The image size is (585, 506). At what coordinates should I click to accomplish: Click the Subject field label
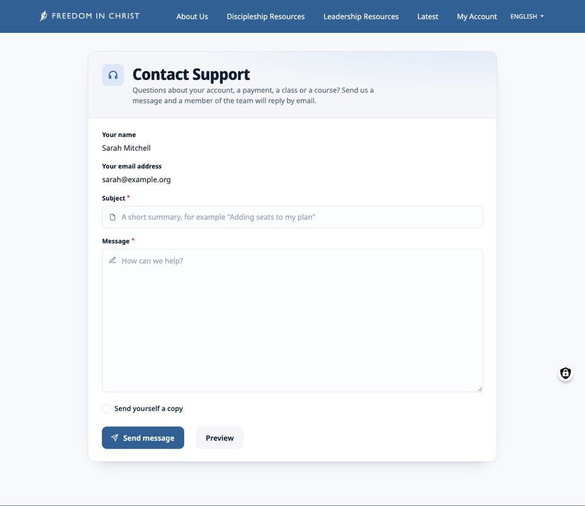tap(113, 198)
